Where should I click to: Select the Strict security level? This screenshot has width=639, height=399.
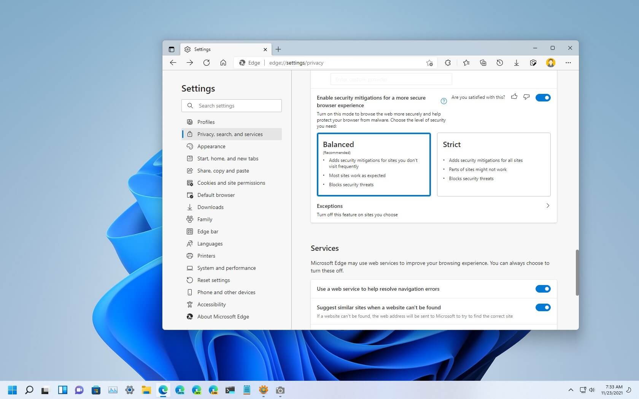click(x=494, y=165)
